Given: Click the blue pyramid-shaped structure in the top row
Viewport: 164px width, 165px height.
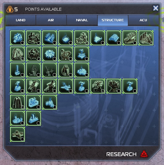Looking at the screenshot, I should (114, 38).
